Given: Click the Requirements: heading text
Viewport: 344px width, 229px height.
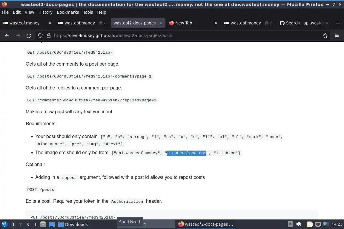Looking at the screenshot, I should pos(41,123).
